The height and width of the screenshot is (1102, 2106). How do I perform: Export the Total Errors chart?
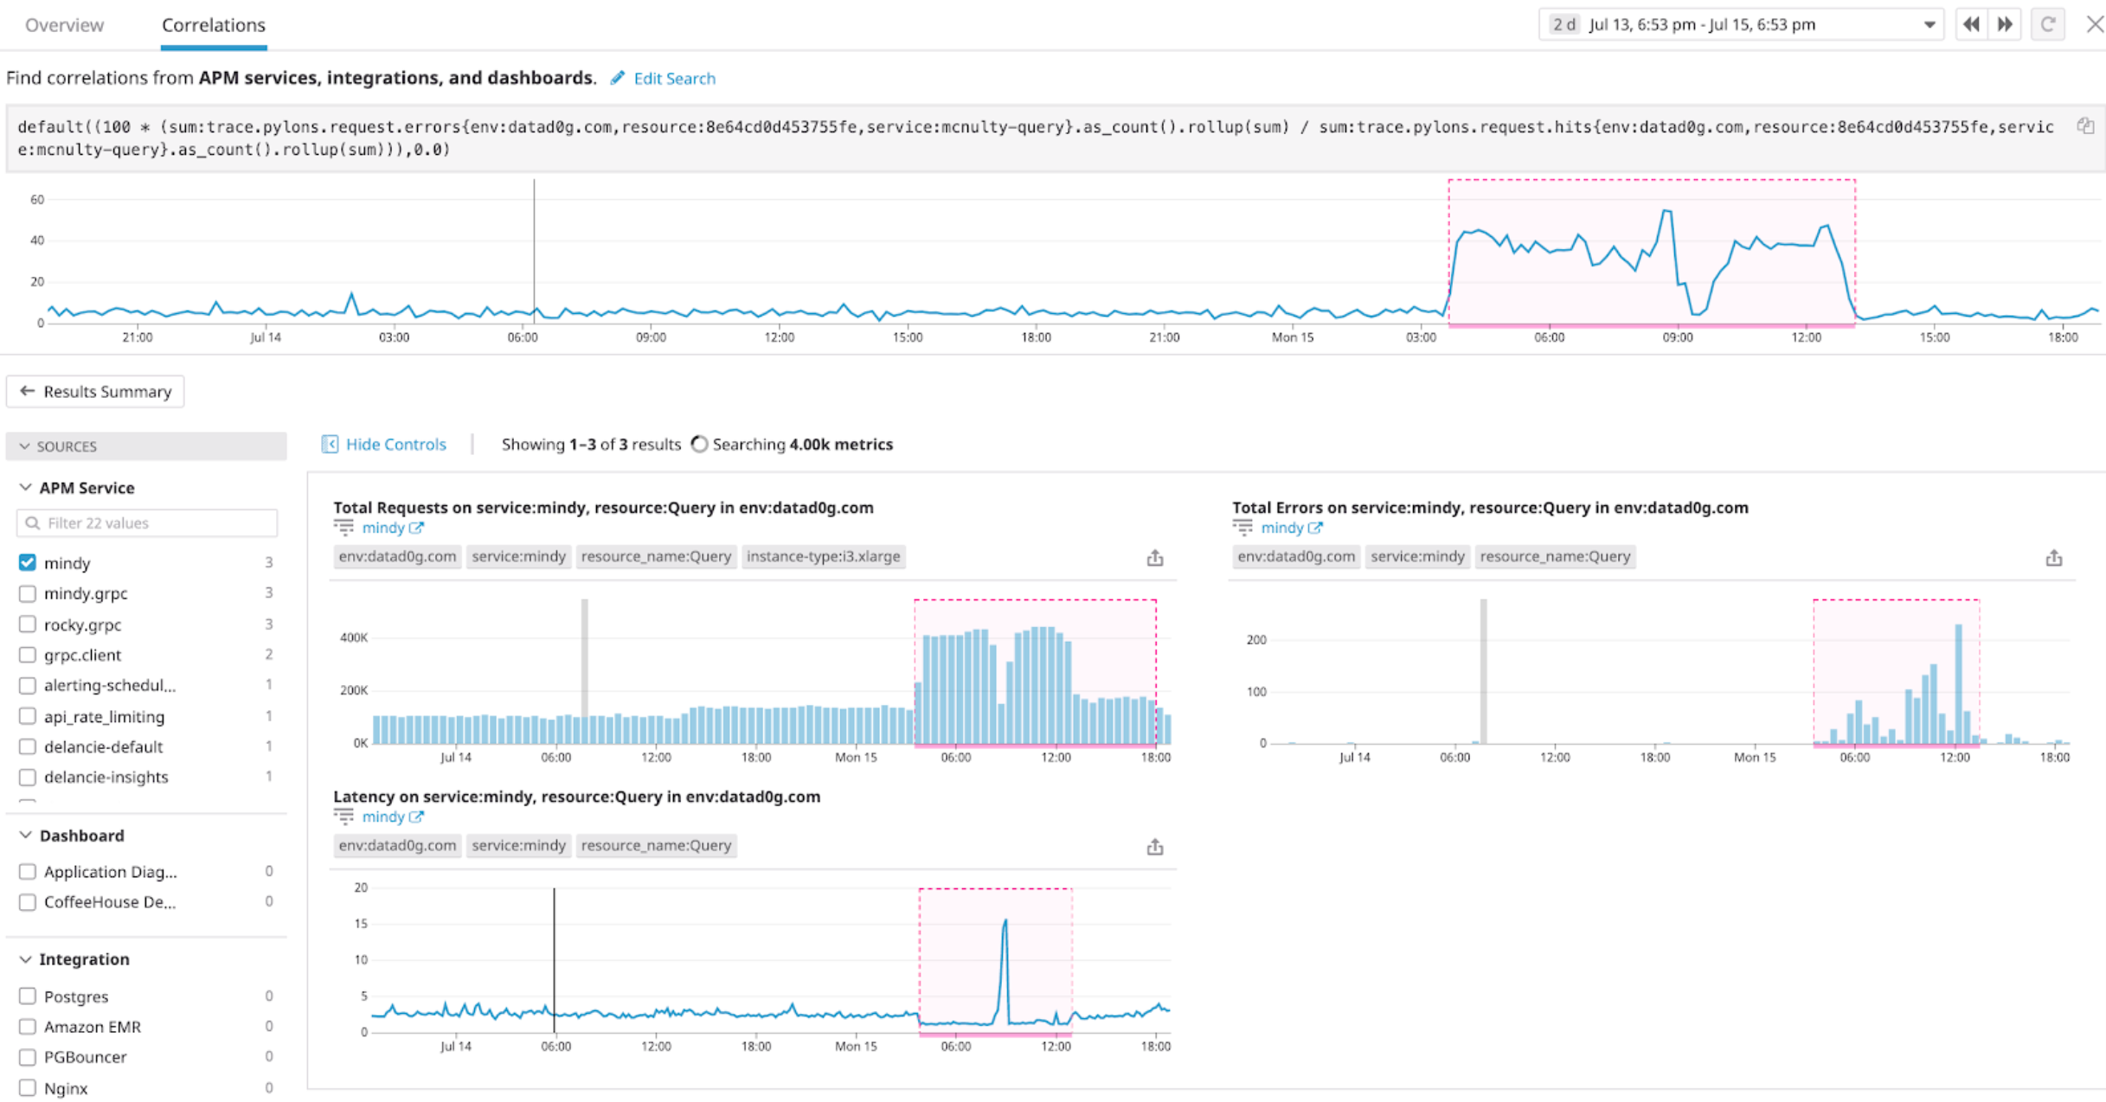click(x=2055, y=558)
